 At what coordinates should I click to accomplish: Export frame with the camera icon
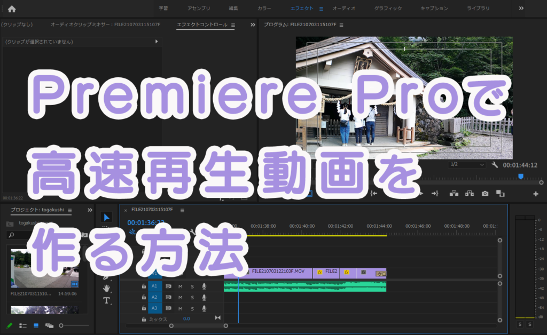pyautogui.click(x=485, y=193)
